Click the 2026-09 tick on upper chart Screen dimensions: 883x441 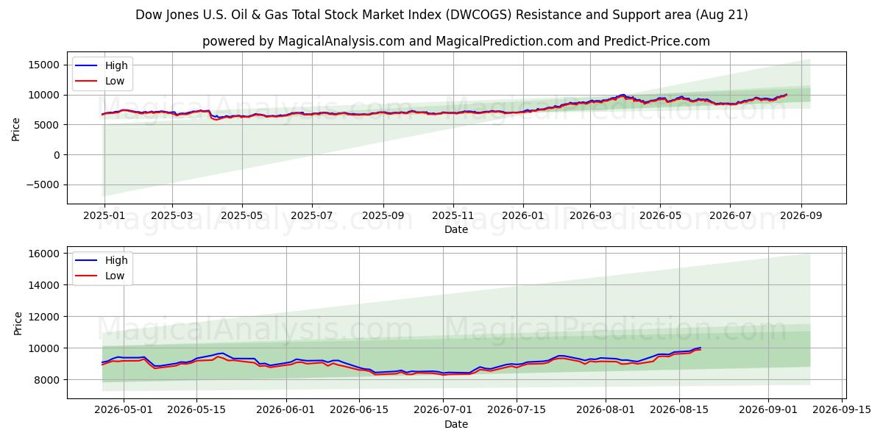pyautogui.click(x=801, y=215)
